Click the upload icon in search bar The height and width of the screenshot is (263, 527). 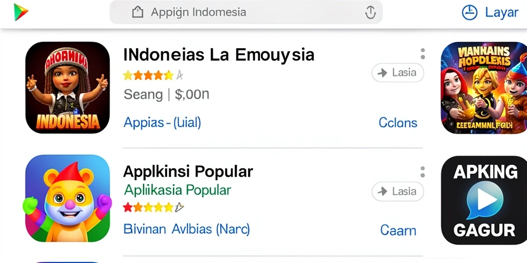pyautogui.click(x=370, y=12)
